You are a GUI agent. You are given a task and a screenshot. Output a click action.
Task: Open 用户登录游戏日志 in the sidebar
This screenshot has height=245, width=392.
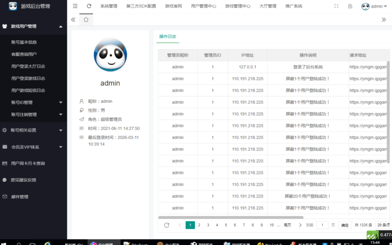tap(28, 78)
